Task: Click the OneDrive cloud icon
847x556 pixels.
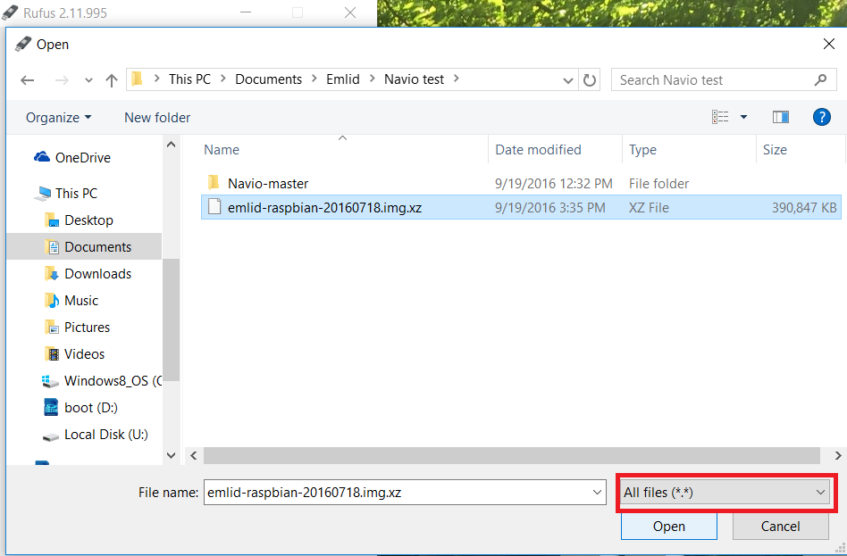Action: click(42, 157)
